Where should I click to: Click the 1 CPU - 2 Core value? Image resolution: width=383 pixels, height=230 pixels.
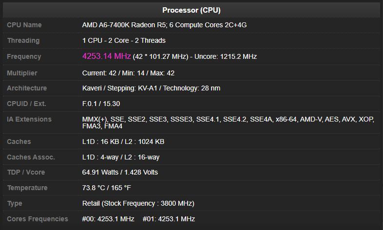(124, 40)
